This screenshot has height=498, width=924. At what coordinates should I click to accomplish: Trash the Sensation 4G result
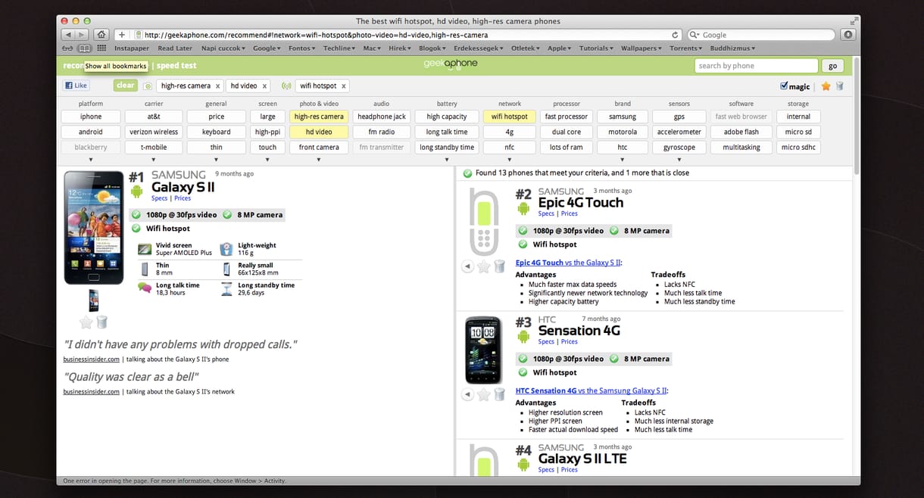(x=499, y=394)
